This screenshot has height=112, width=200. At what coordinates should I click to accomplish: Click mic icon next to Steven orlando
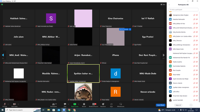[x=194, y=83]
